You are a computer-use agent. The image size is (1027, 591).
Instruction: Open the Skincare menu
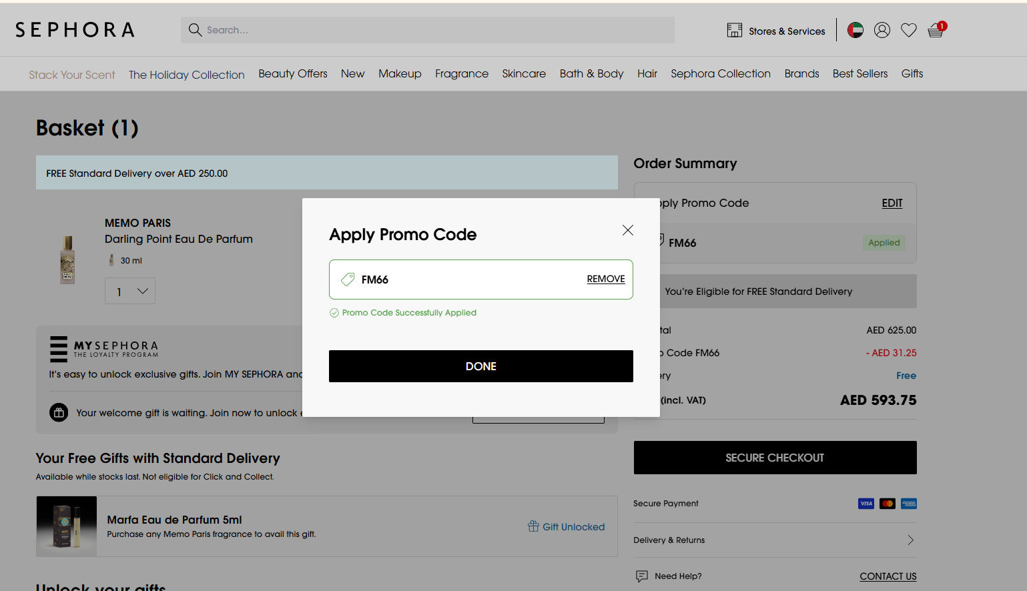click(524, 73)
